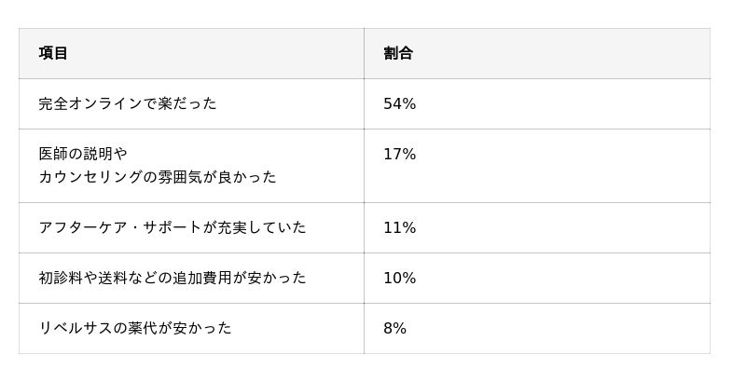
Task: Click the 項目 column header
Action: coord(53,54)
